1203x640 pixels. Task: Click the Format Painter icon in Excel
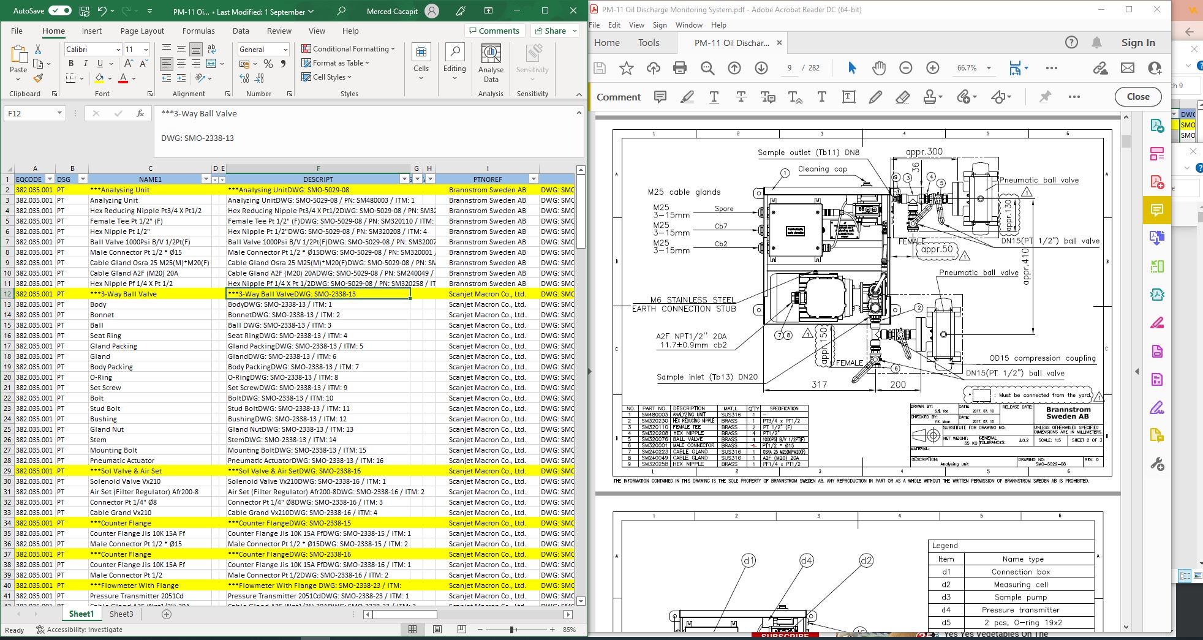click(38, 78)
